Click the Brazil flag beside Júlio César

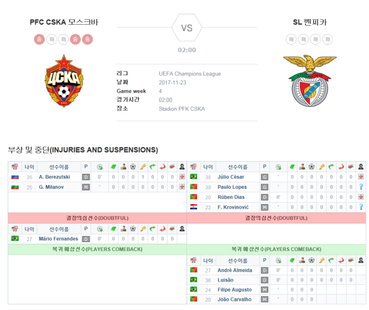[x=193, y=176]
